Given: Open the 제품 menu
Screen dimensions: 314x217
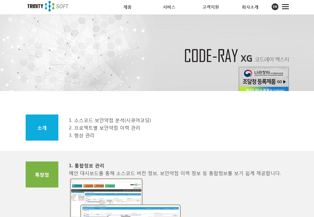Looking at the screenshot, I should point(127,7).
